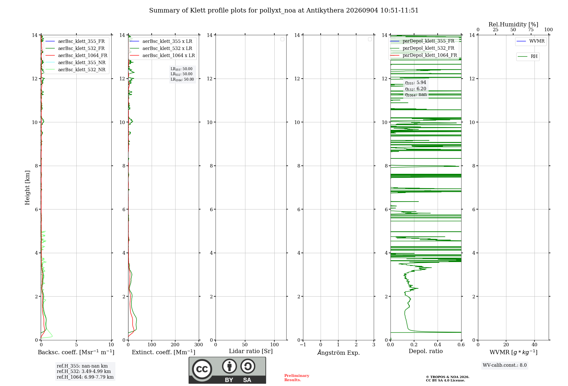Click the Creative Commons CC circle icon

(202, 369)
